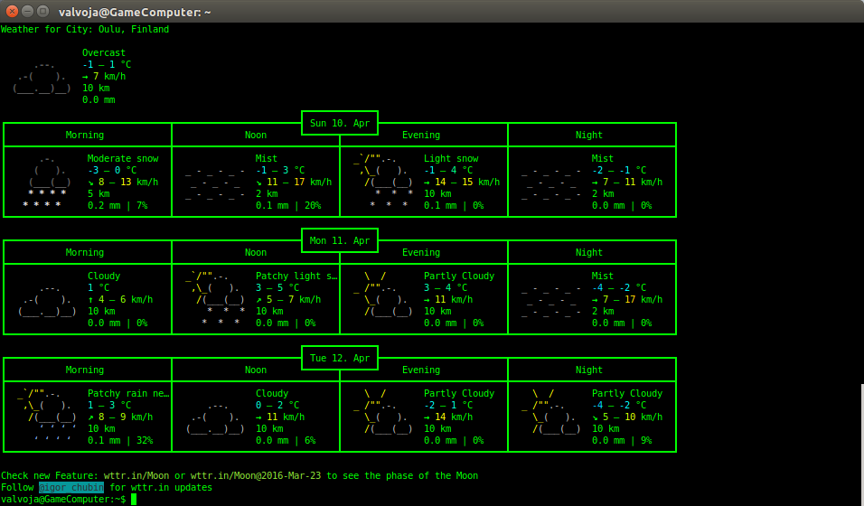This screenshot has width=864, height=506.
Task: Click the green terminal cursor at the prompt
Action: click(134, 500)
